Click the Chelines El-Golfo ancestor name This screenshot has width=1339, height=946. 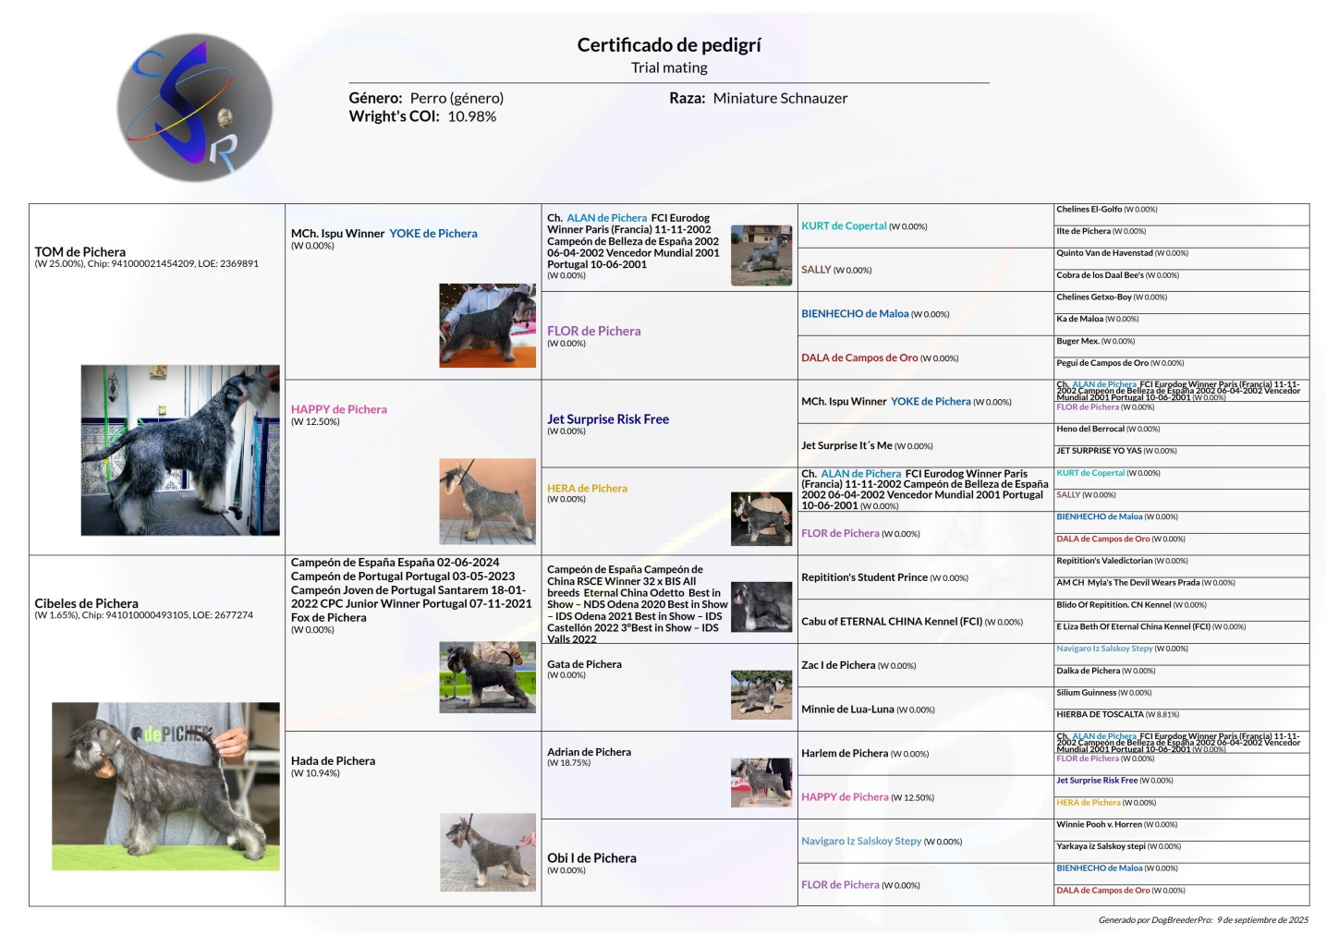[x=1089, y=210]
